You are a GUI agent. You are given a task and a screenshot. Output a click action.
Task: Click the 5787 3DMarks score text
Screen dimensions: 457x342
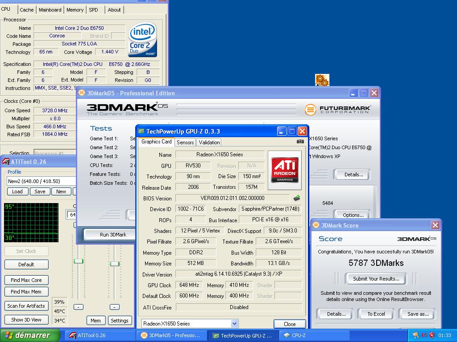tap(376, 263)
